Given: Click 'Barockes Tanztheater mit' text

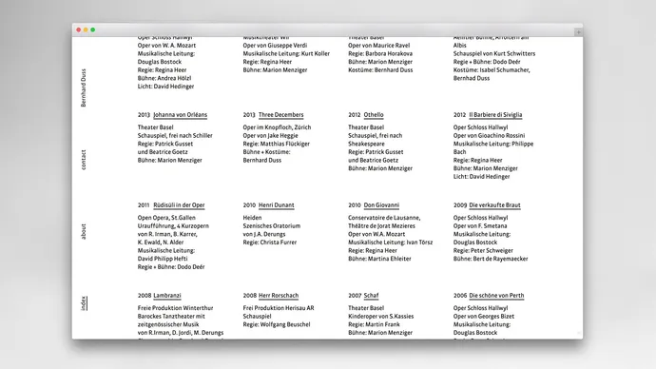Looking at the screenshot, I should point(171,317).
